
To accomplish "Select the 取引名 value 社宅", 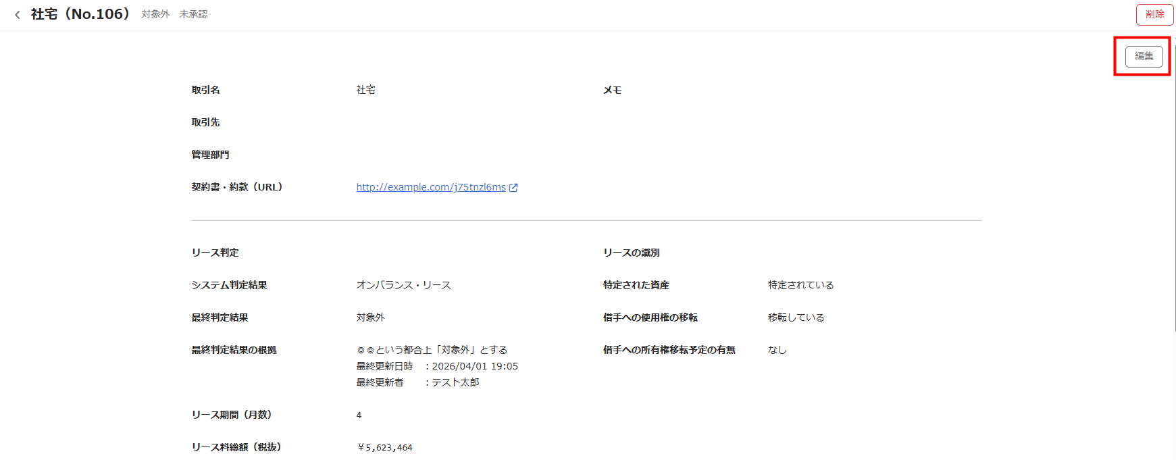I will point(365,90).
